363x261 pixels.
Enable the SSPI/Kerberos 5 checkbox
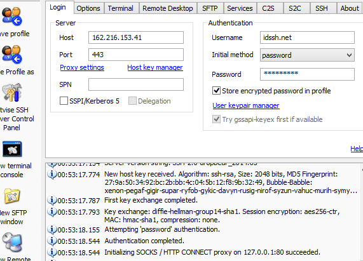(64, 101)
